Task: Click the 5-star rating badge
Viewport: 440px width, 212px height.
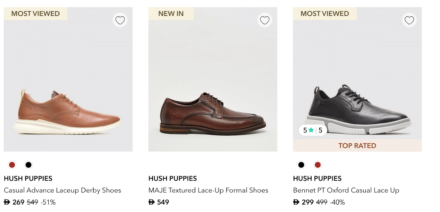Action: (x=313, y=130)
